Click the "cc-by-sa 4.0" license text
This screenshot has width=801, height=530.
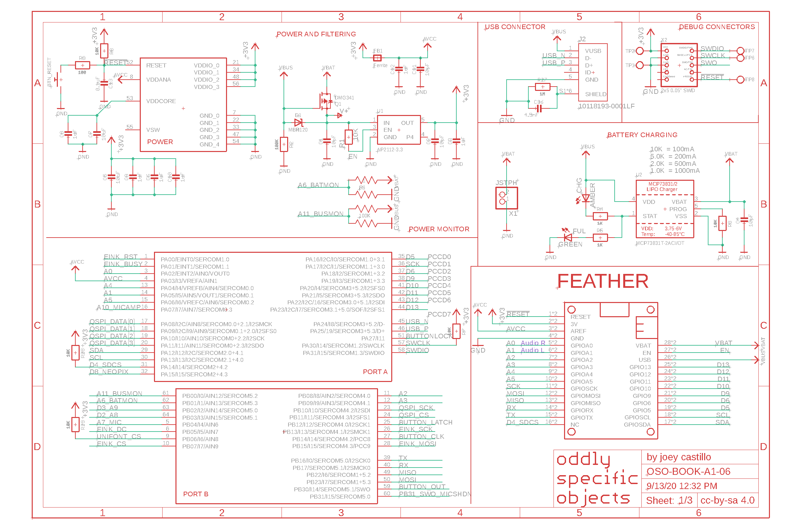(x=727, y=500)
